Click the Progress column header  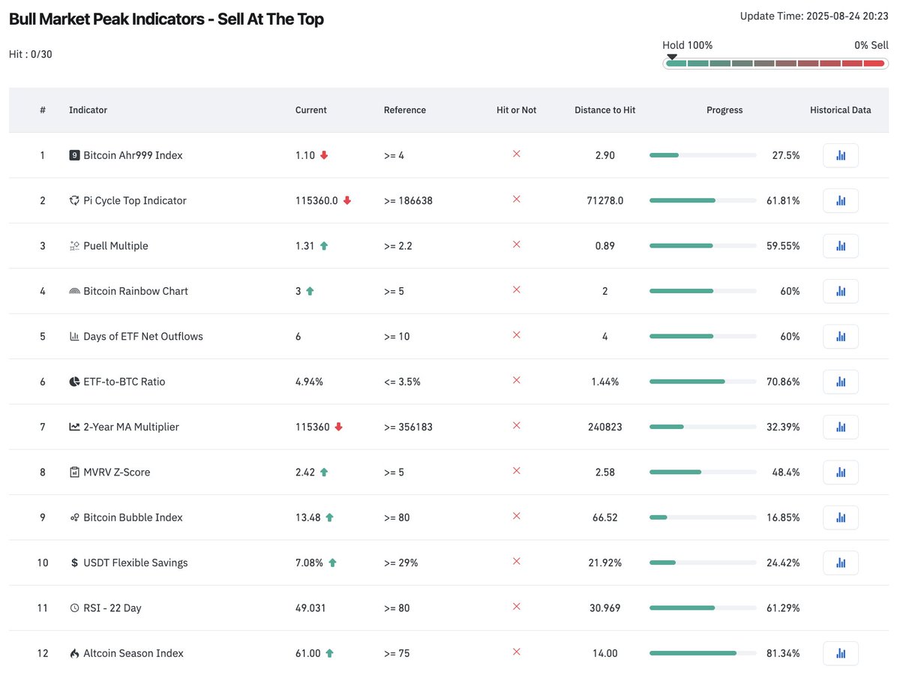click(724, 110)
